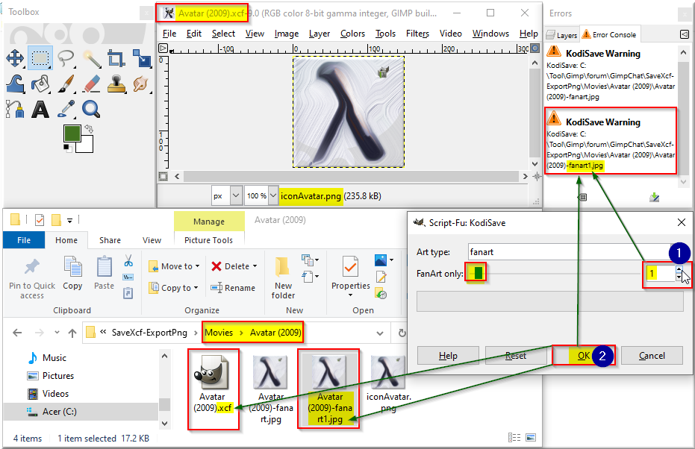The height and width of the screenshot is (449, 695).
Task: Toggle the FanArt only switch
Action: (x=477, y=273)
